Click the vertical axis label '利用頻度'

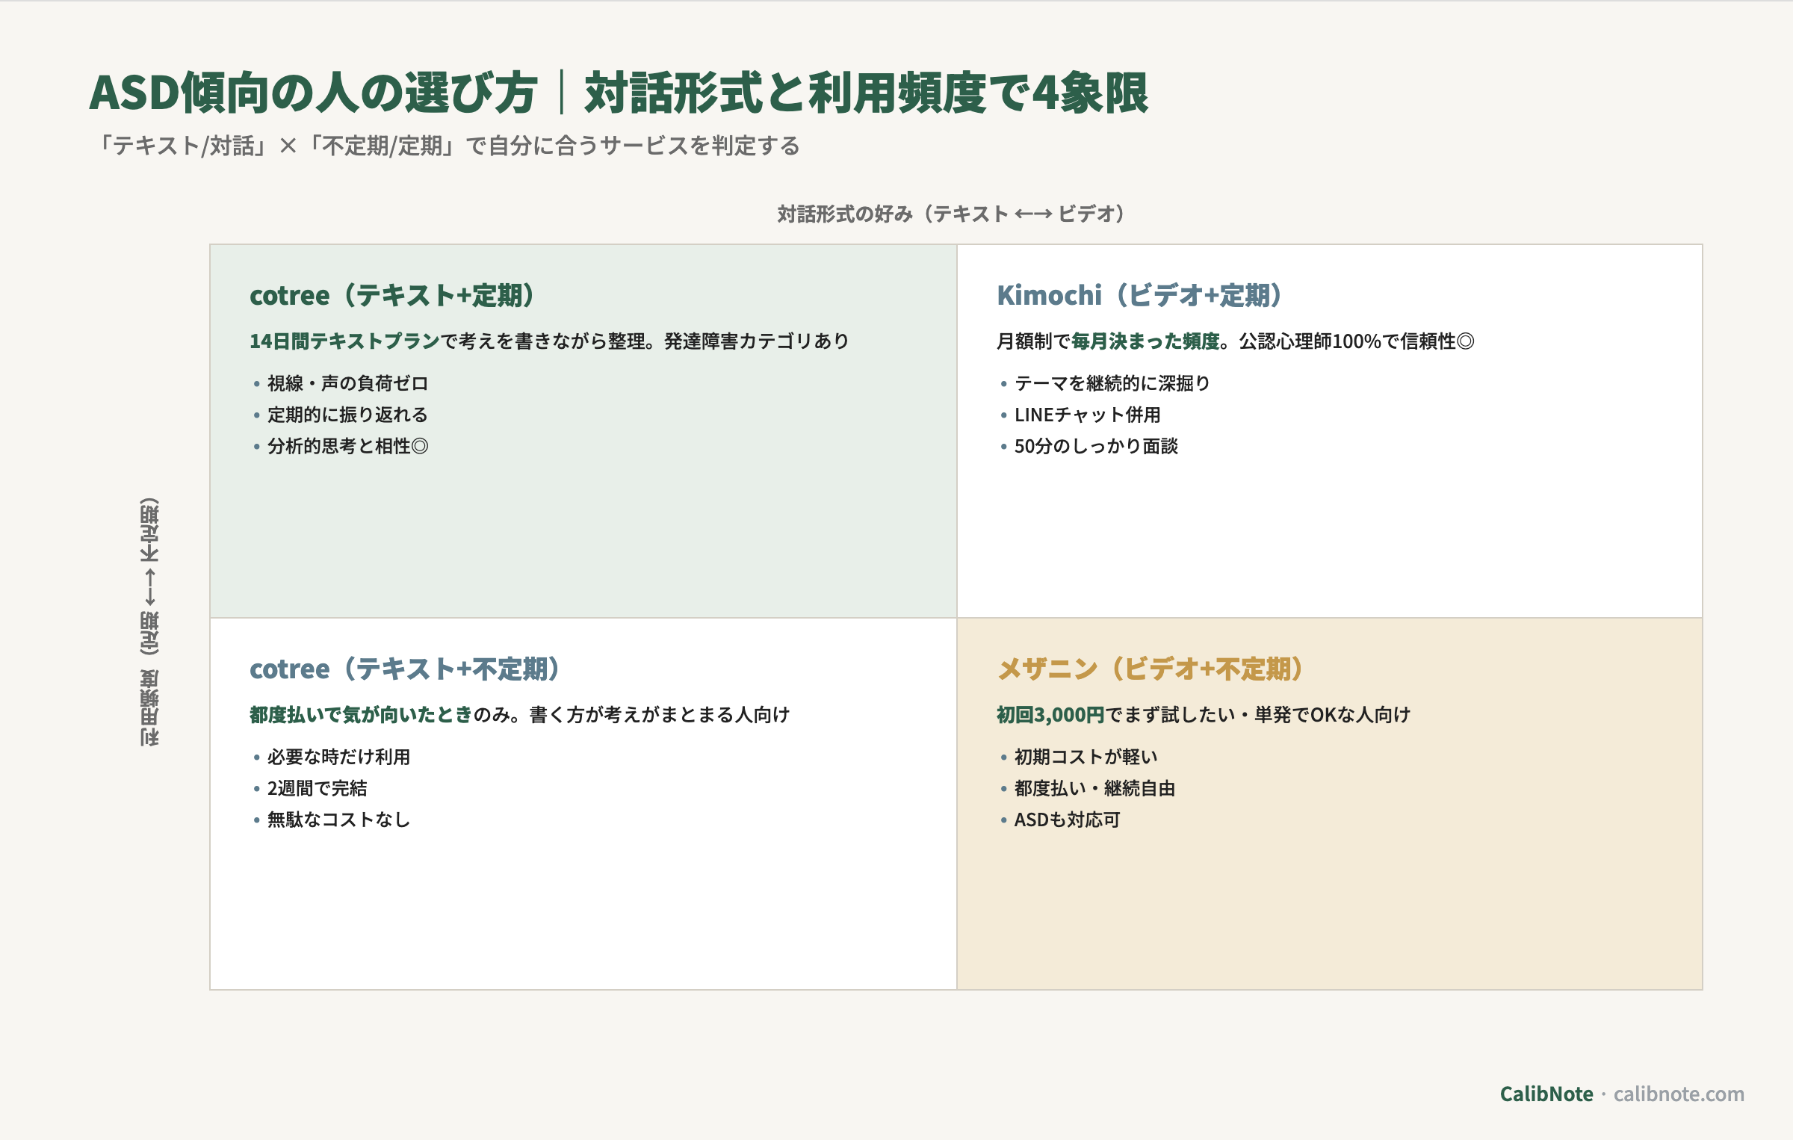149,706
